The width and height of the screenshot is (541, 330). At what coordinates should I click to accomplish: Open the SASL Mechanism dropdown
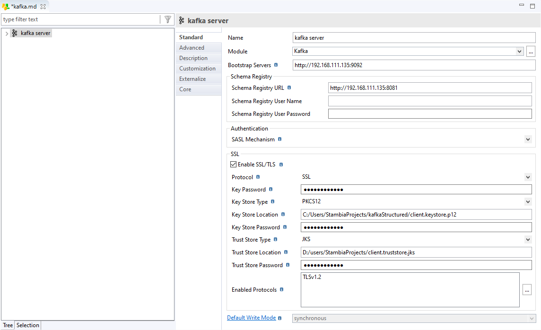click(x=528, y=139)
